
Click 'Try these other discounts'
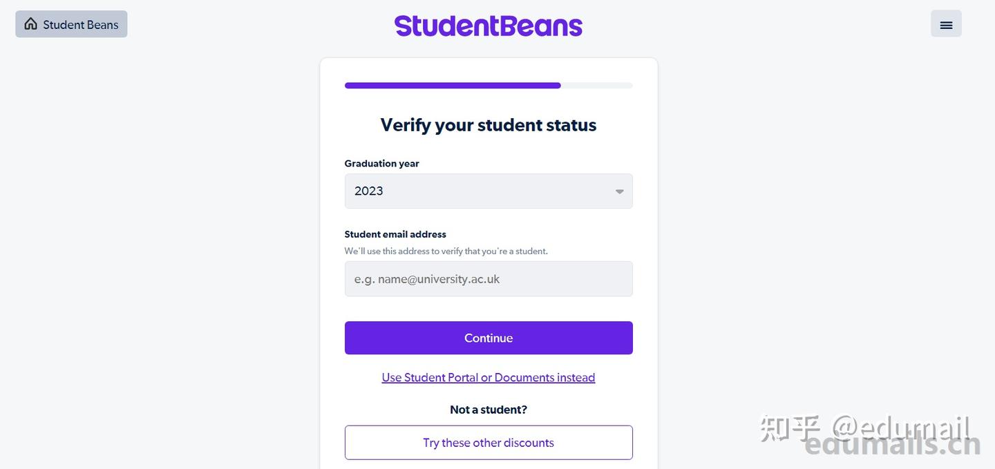point(489,442)
